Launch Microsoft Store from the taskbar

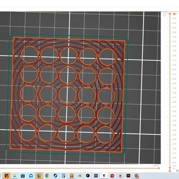(x=23, y=175)
